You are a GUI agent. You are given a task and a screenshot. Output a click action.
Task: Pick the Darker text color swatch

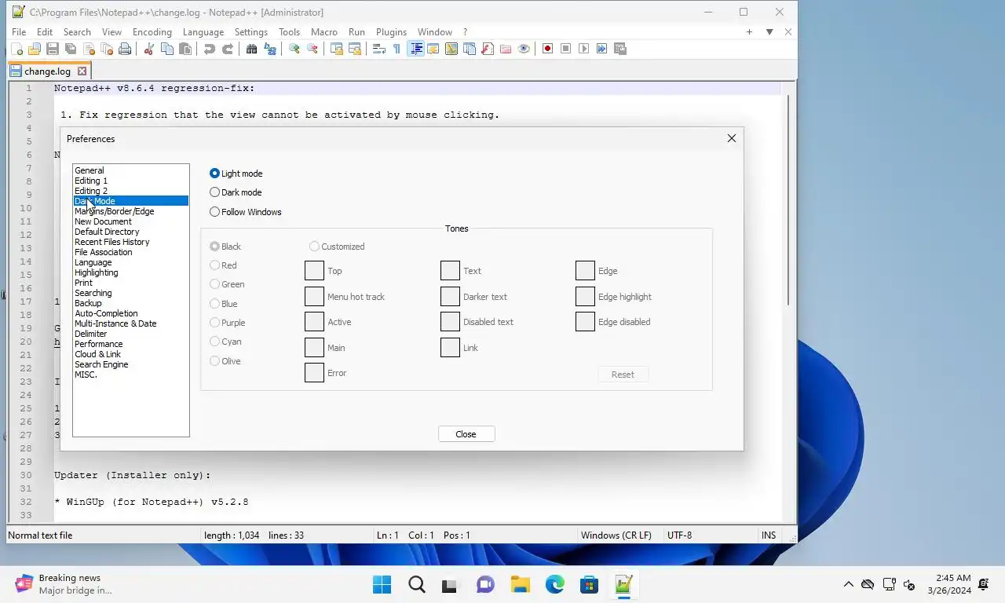(450, 297)
